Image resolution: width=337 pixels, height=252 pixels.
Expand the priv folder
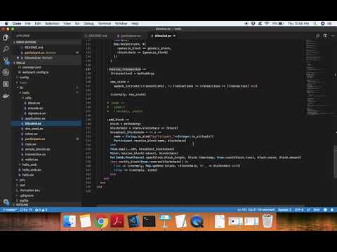(x=22, y=180)
